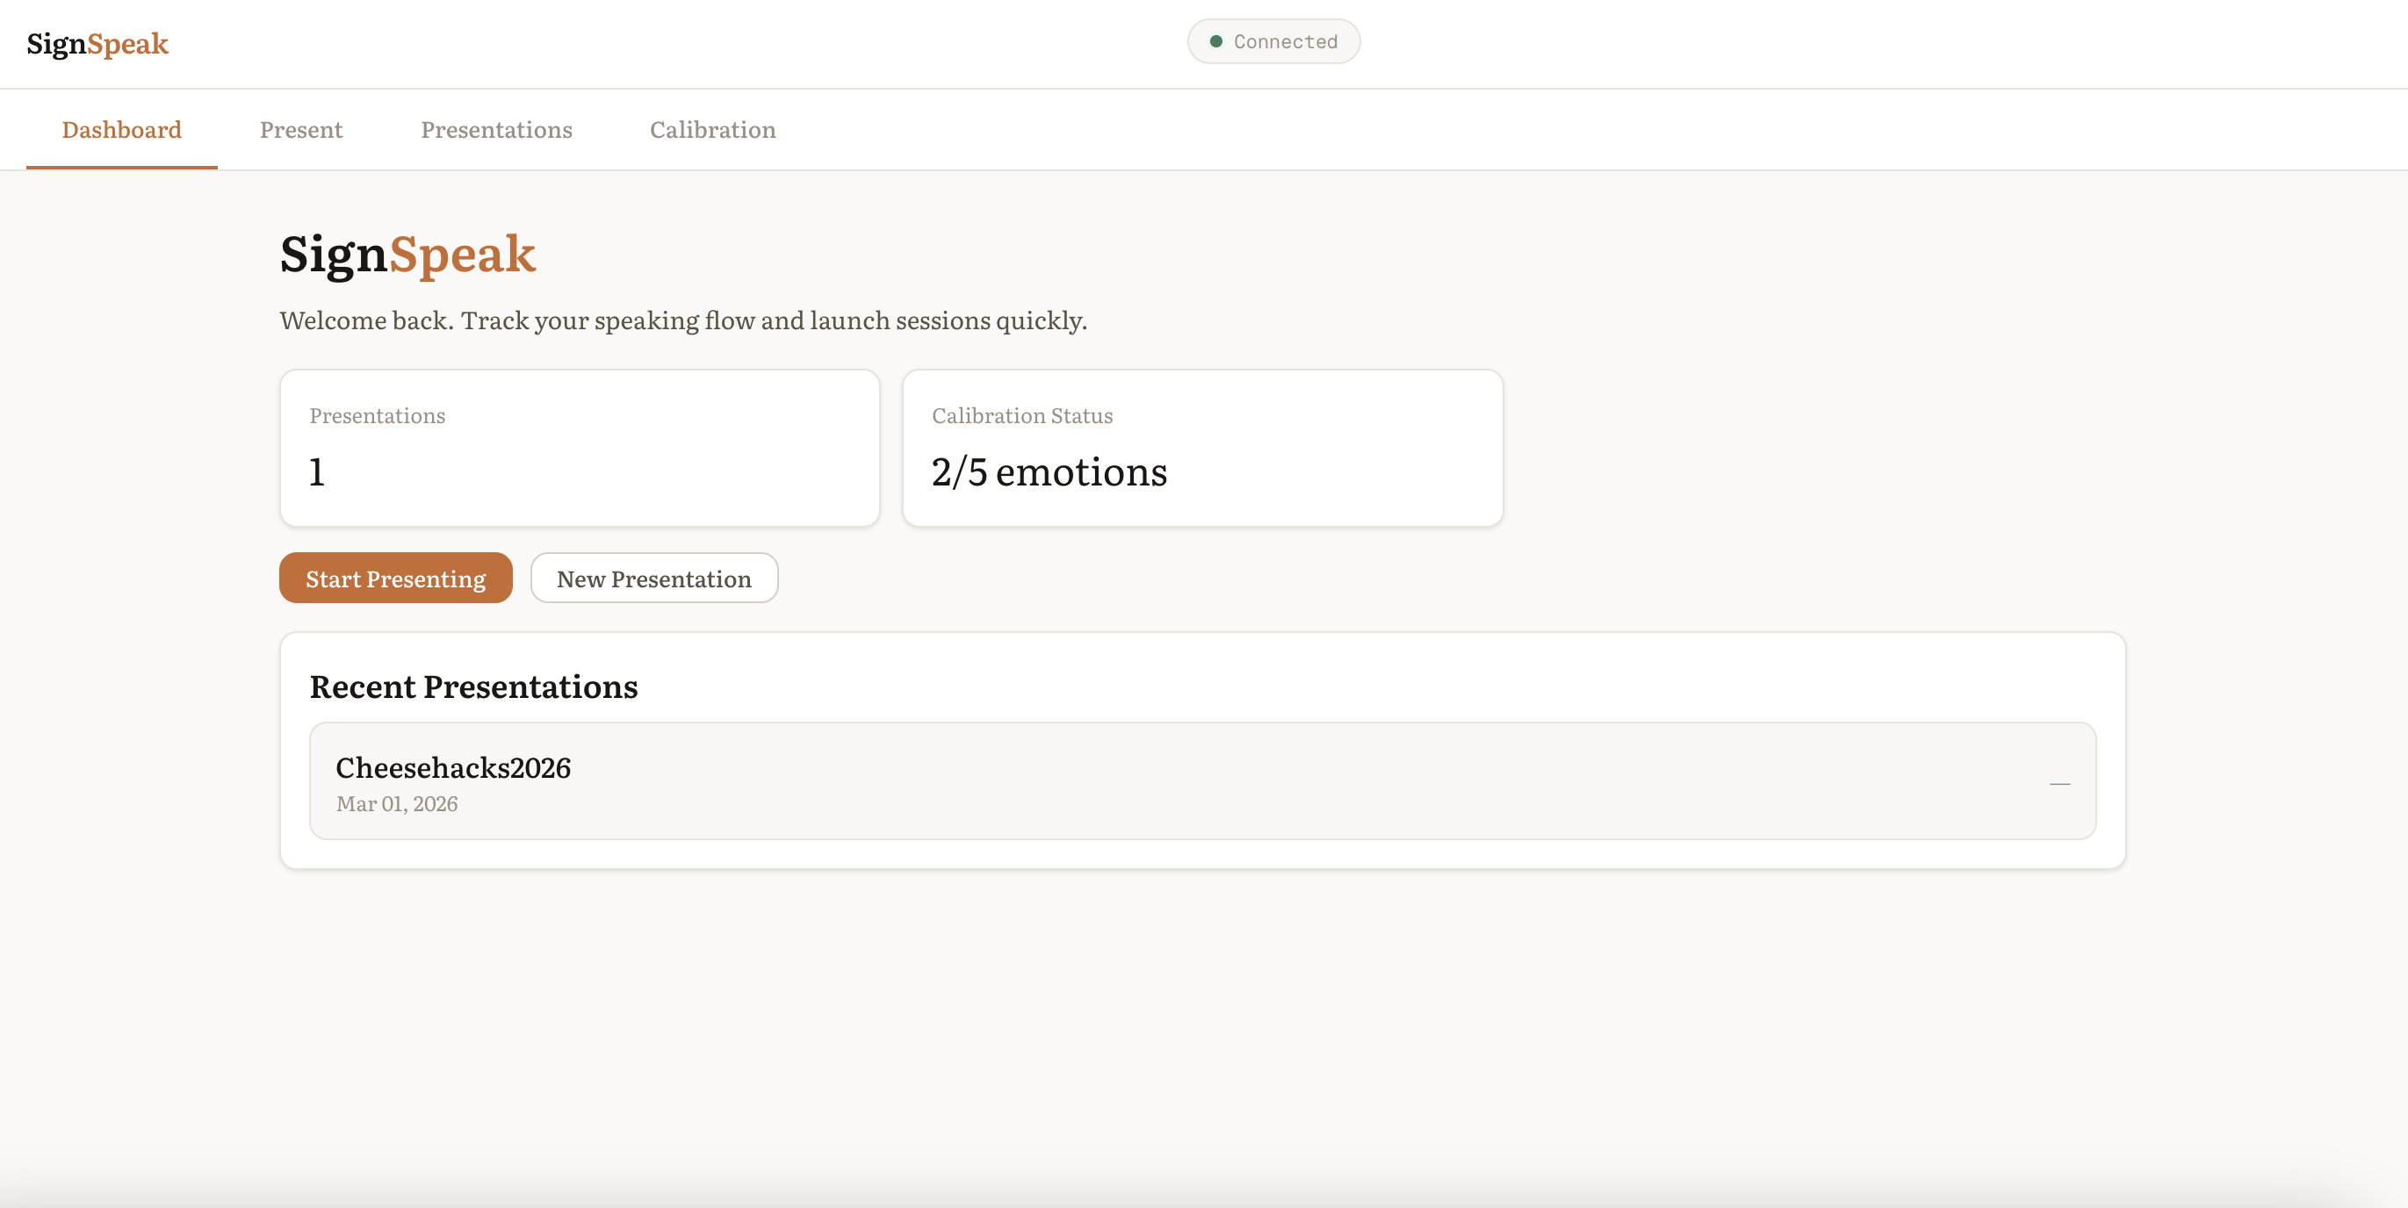This screenshot has width=2408, height=1208.
Task: Open the Dashboard tab
Action: pos(121,130)
